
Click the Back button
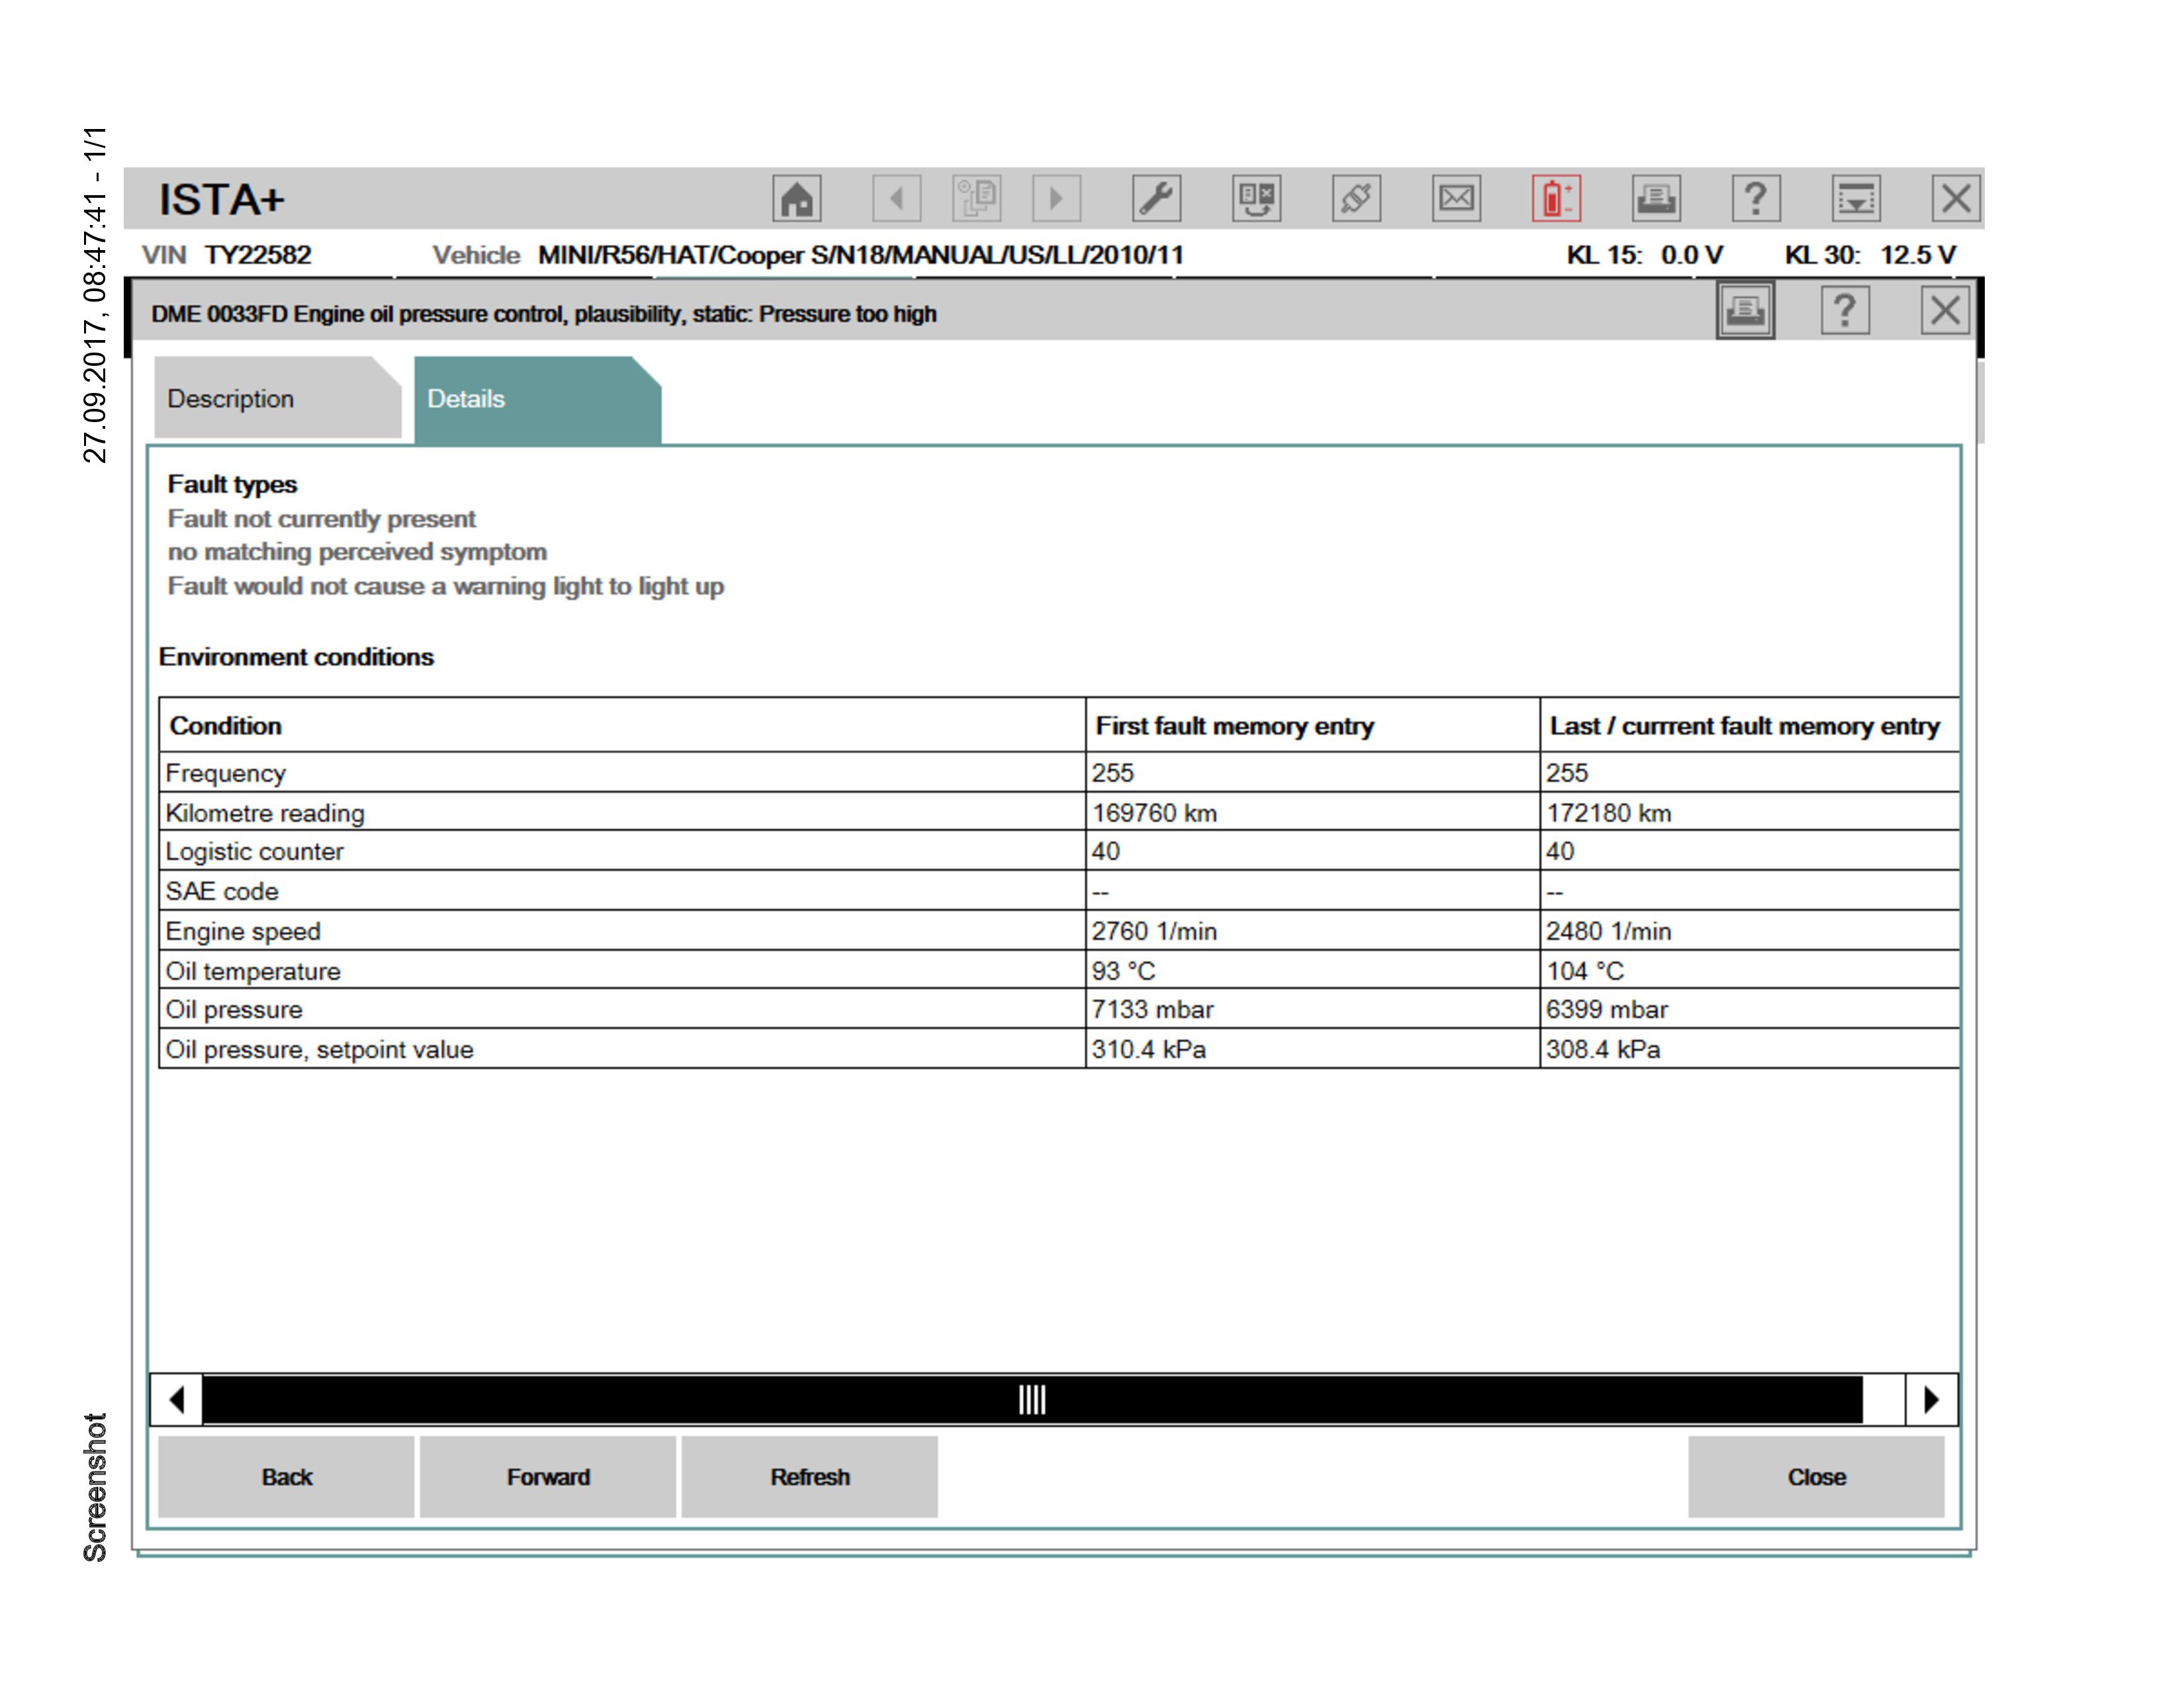tap(286, 1476)
